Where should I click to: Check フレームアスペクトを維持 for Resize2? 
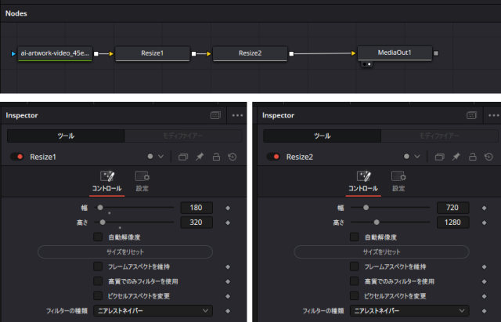pos(354,266)
